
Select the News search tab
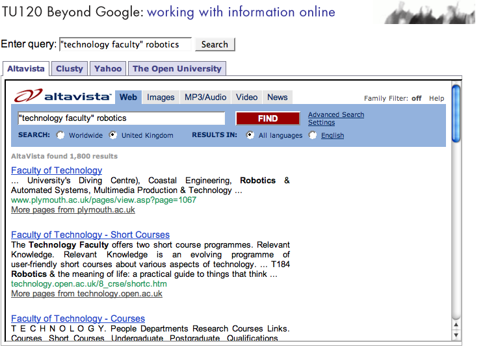(277, 97)
